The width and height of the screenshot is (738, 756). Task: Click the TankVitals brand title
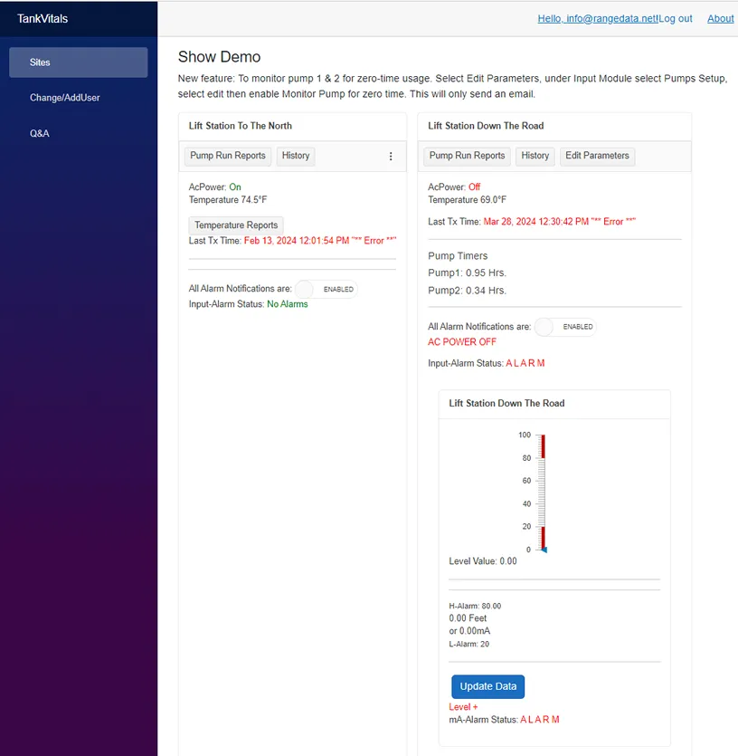tap(43, 18)
